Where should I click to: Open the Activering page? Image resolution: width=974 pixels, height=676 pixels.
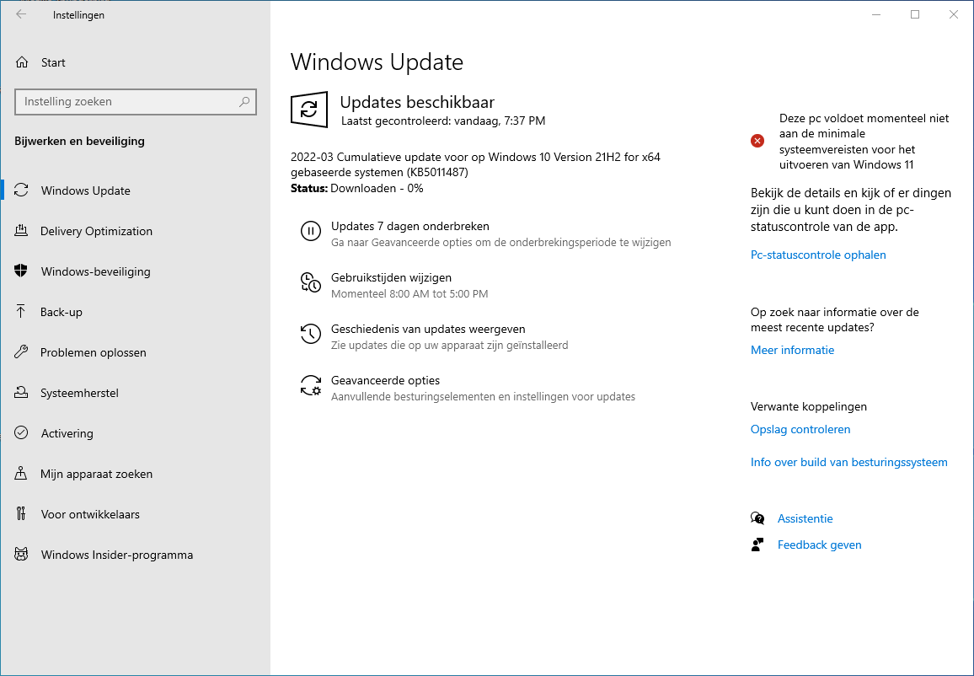click(x=67, y=433)
